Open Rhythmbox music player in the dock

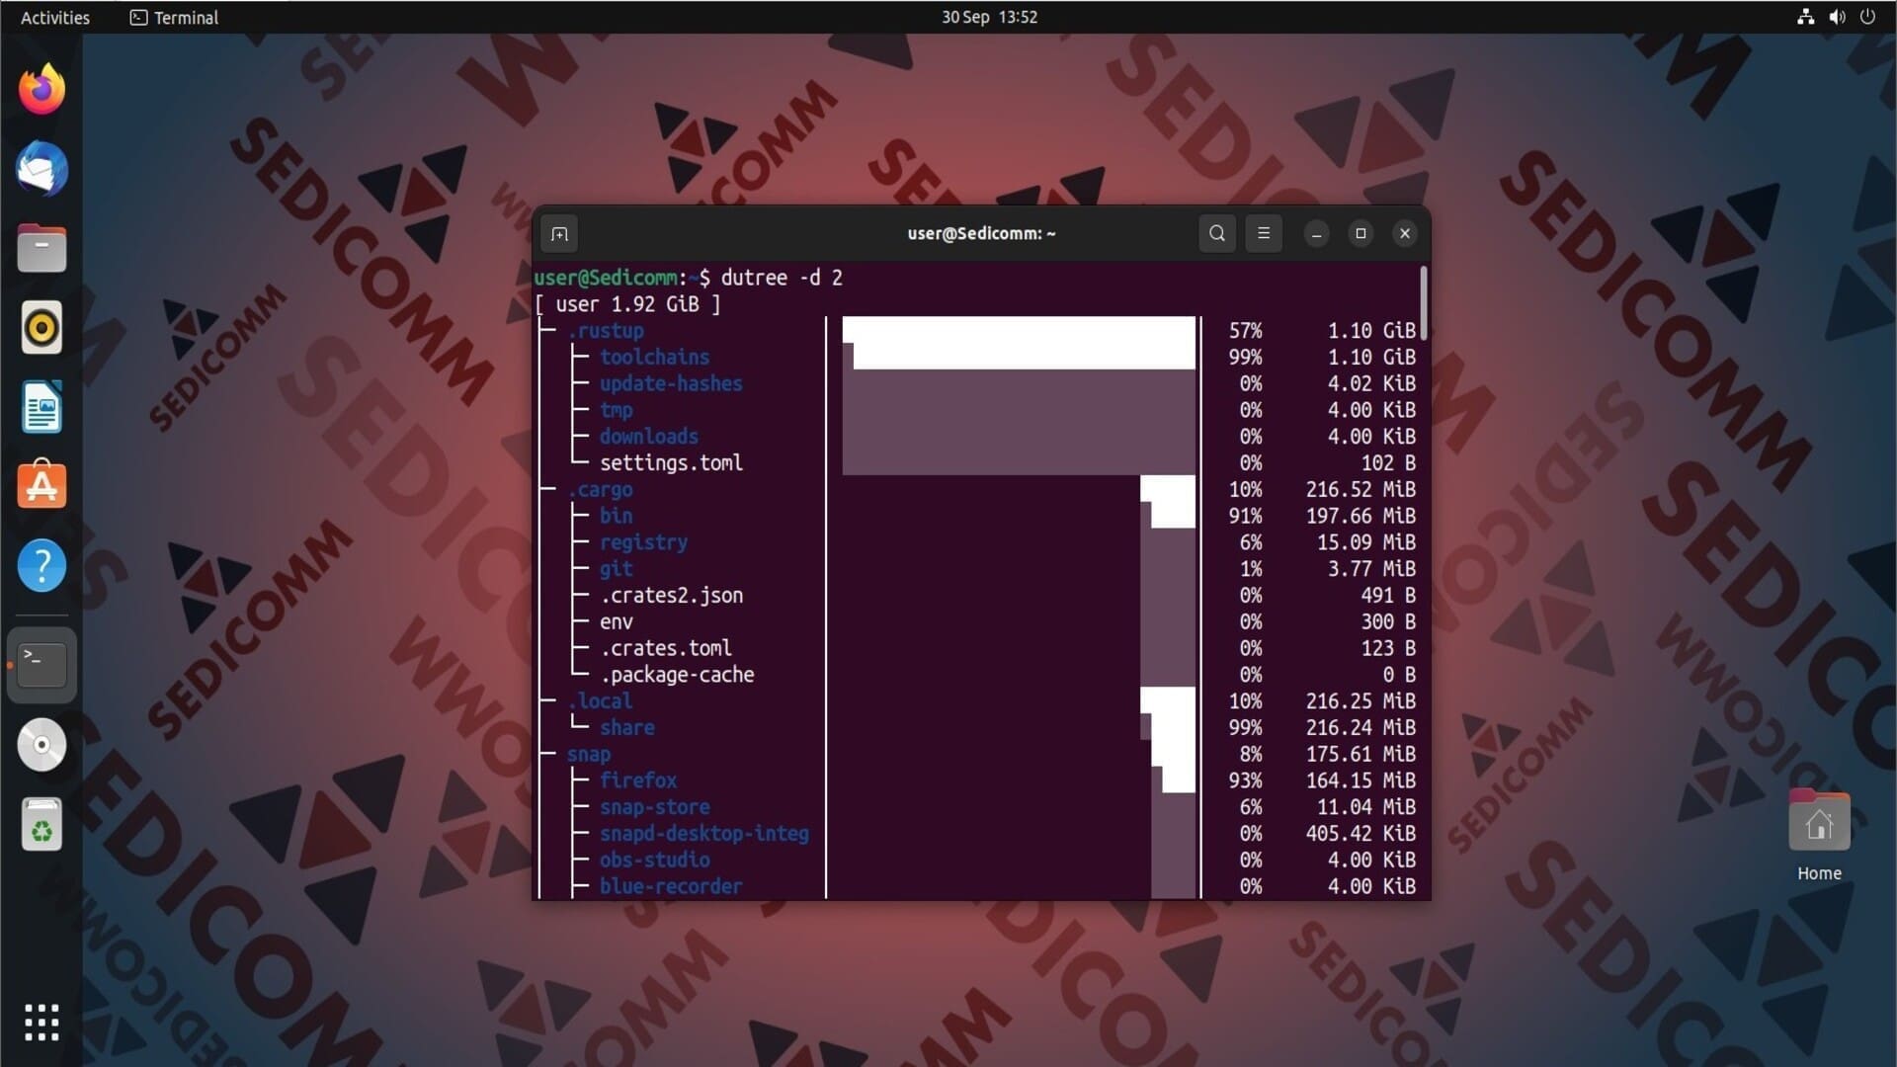pyautogui.click(x=41, y=327)
